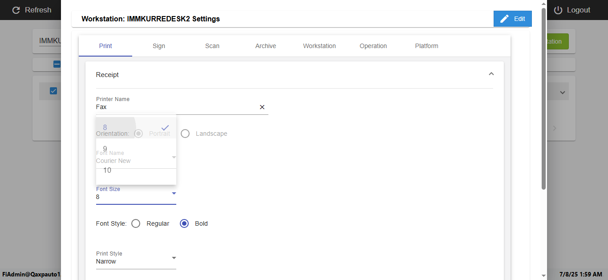Click the checkmark beside option 8
Image resolution: width=608 pixels, height=280 pixels.
click(x=165, y=128)
